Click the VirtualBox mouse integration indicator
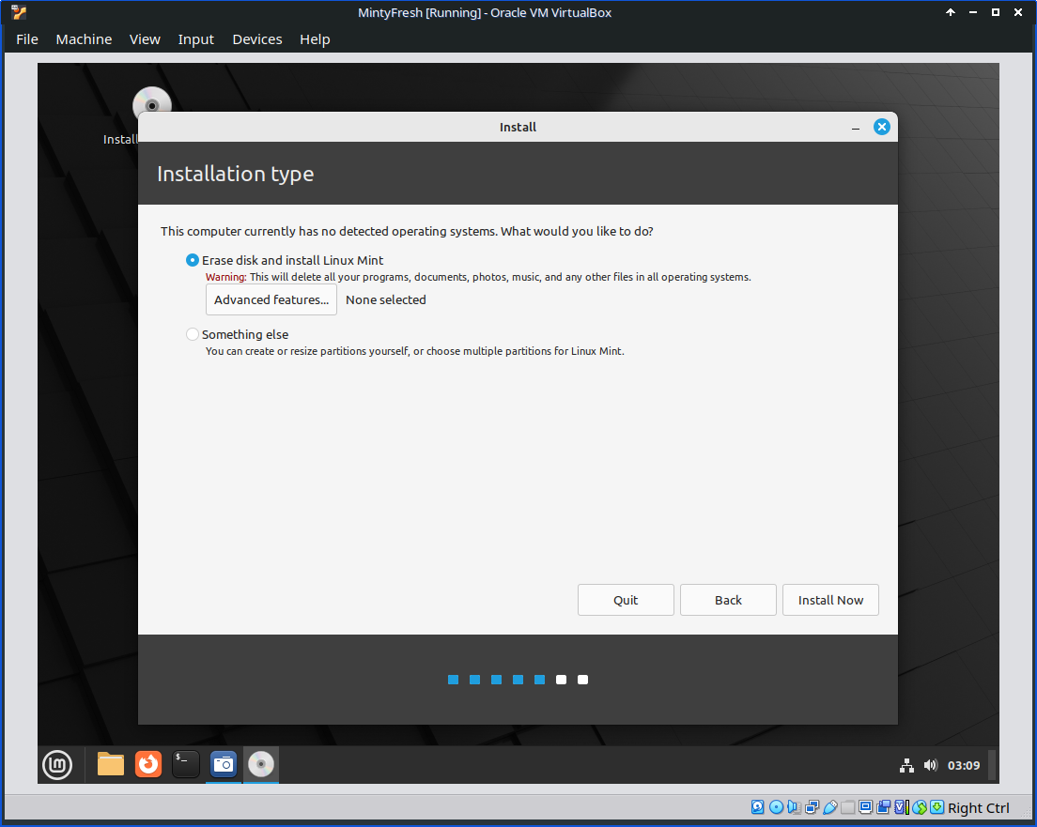Image resolution: width=1037 pixels, height=827 pixels. point(920,807)
